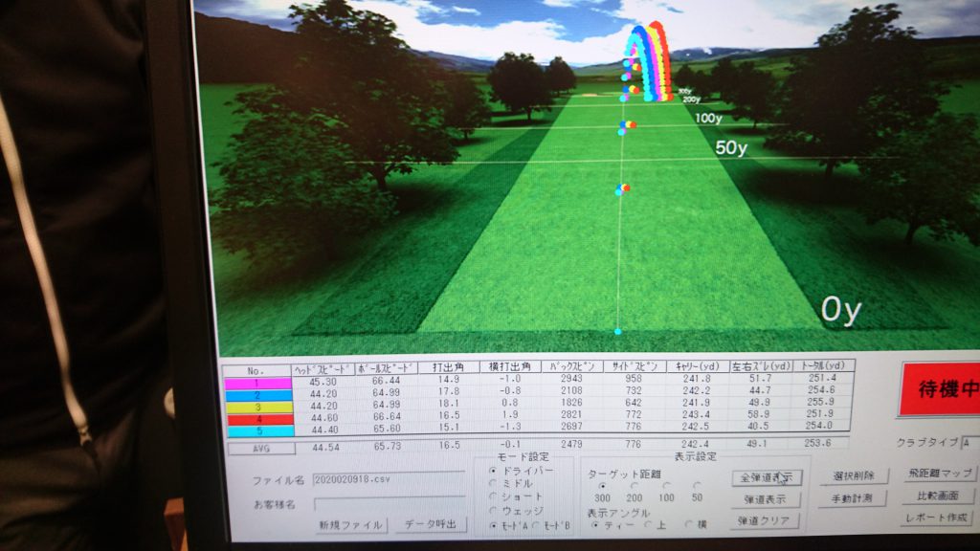This screenshot has height=551, width=980.
Task: Click the レポート作成 button
Action: pos(936,518)
